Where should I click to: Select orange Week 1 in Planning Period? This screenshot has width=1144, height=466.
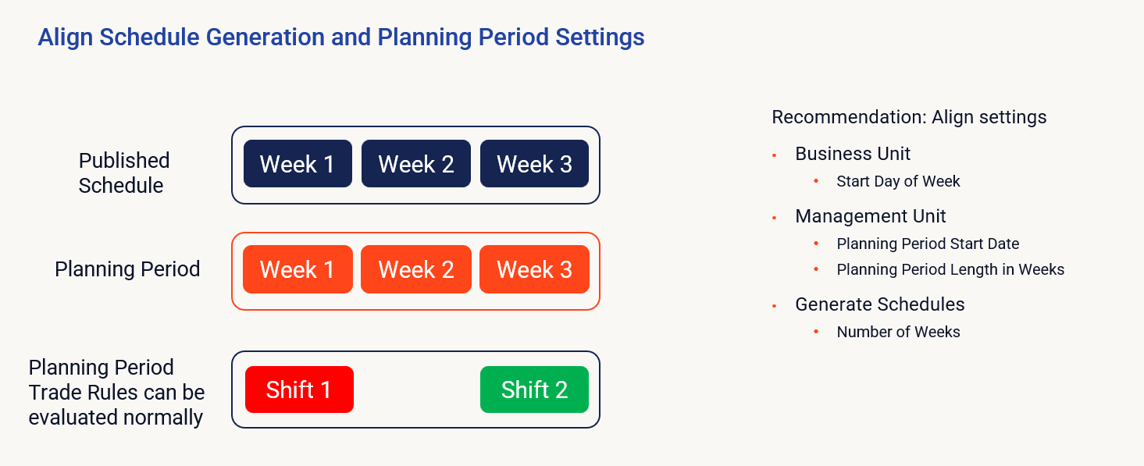298,270
